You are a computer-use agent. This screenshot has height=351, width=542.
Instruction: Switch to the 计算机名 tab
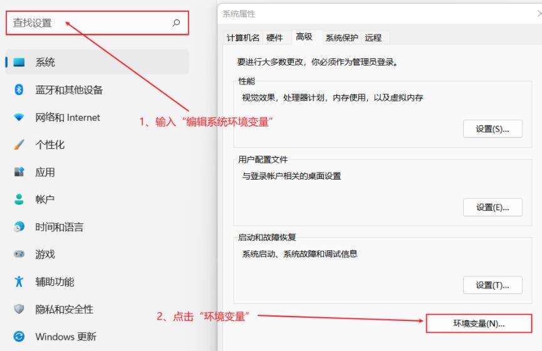tap(243, 38)
